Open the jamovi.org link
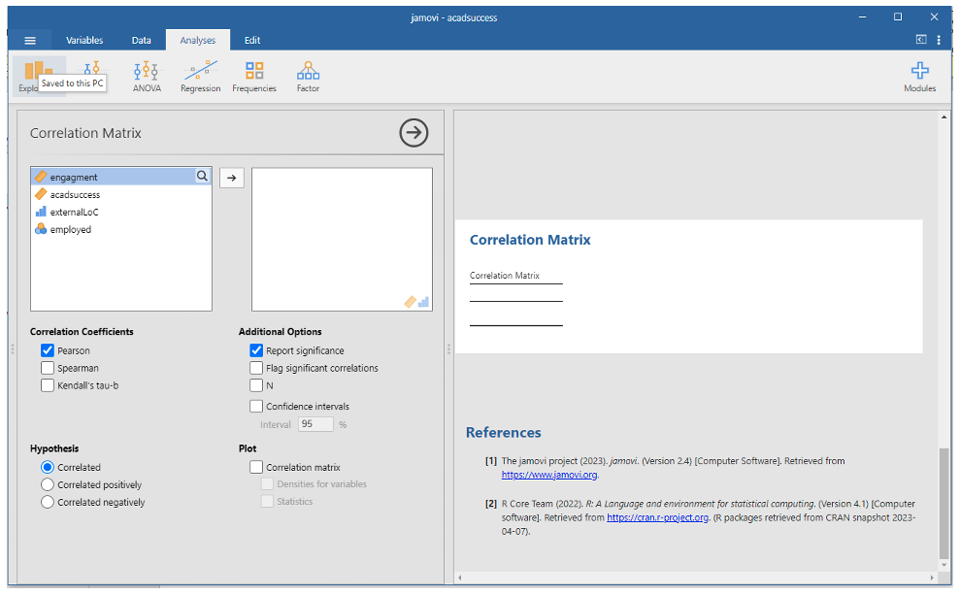The height and width of the screenshot is (596, 960). 549,475
